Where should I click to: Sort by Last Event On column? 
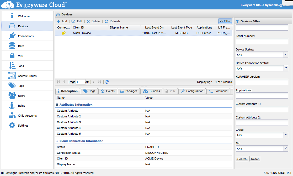pyautogui.click(x=154, y=27)
